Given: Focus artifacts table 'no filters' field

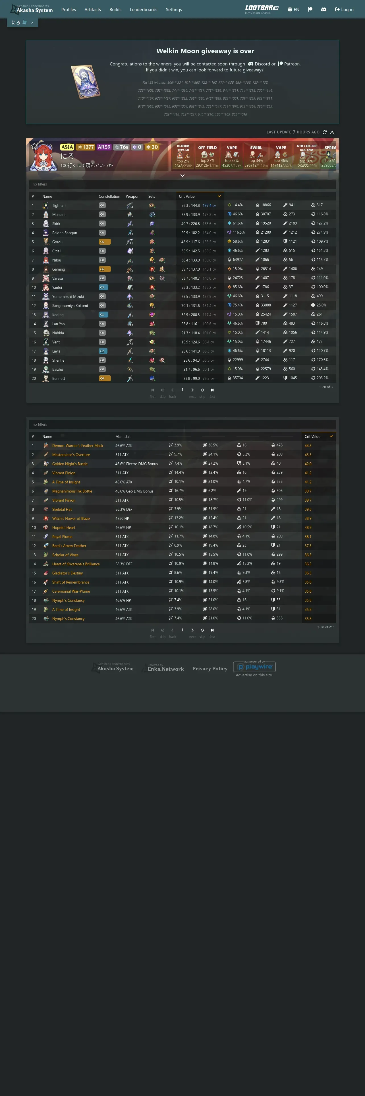Looking at the screenshot, I should pos(182,424).
